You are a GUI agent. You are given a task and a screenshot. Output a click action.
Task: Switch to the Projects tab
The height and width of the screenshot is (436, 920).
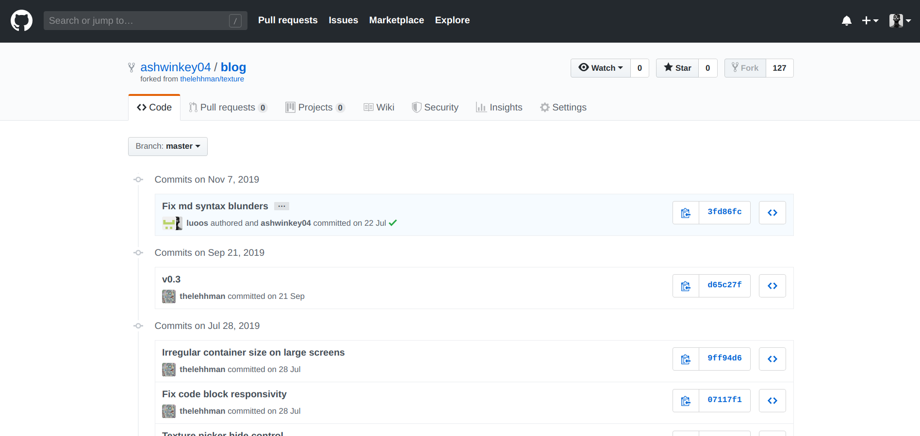(x=315, y=107)
